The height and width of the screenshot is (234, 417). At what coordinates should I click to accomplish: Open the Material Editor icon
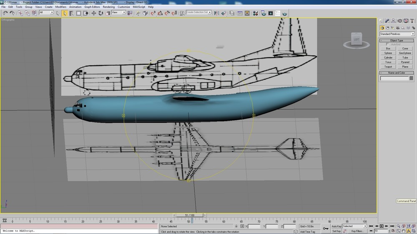tap(255, 13)
